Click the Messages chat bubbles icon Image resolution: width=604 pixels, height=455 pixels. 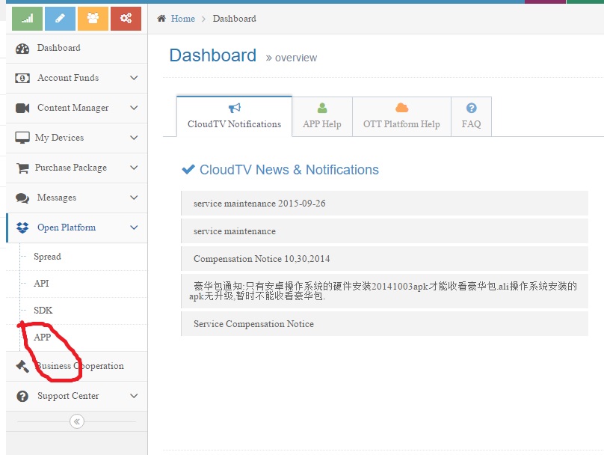click(x=22, y=198)
